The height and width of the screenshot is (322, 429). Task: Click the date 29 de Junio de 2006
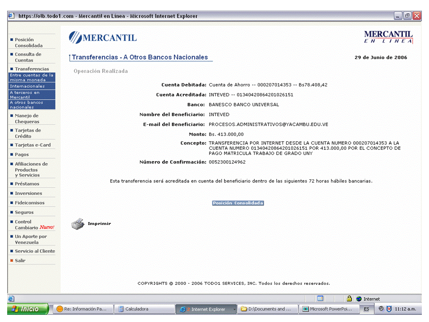[381, 58]
